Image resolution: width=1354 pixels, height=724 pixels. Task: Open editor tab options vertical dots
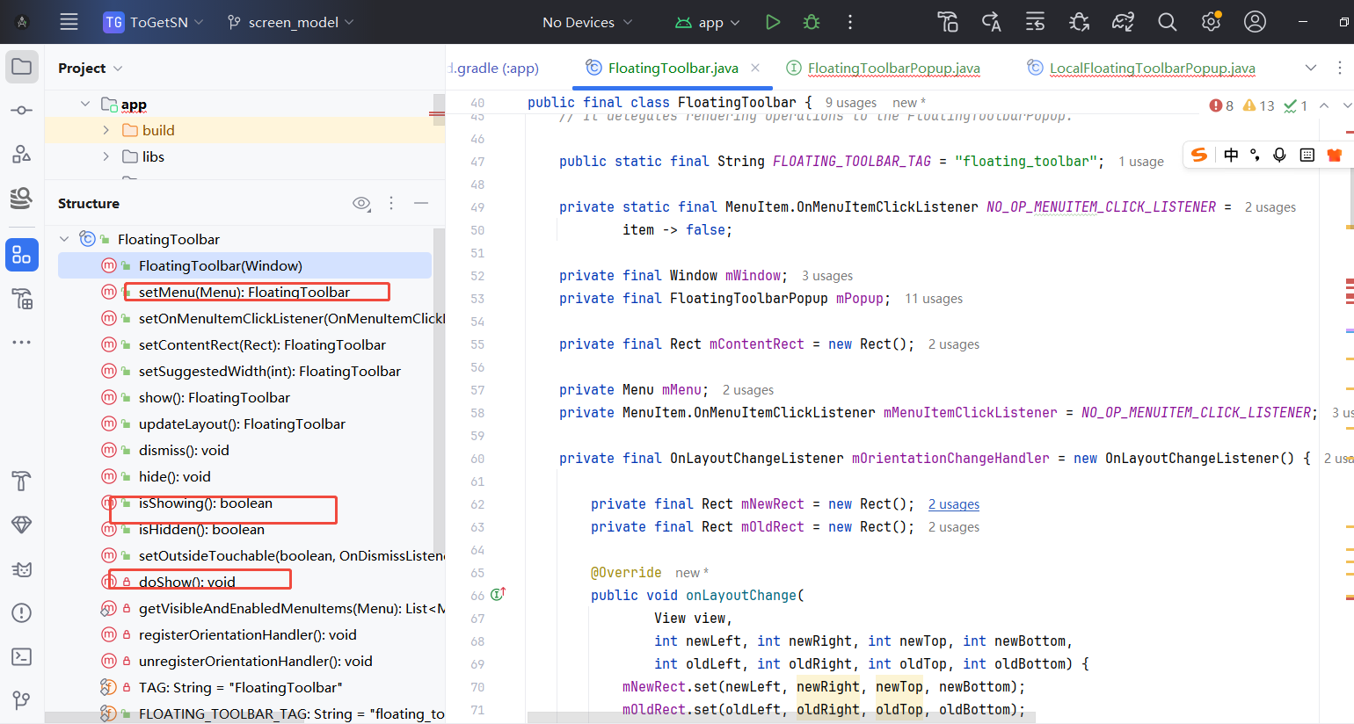tap(1339, 68)
